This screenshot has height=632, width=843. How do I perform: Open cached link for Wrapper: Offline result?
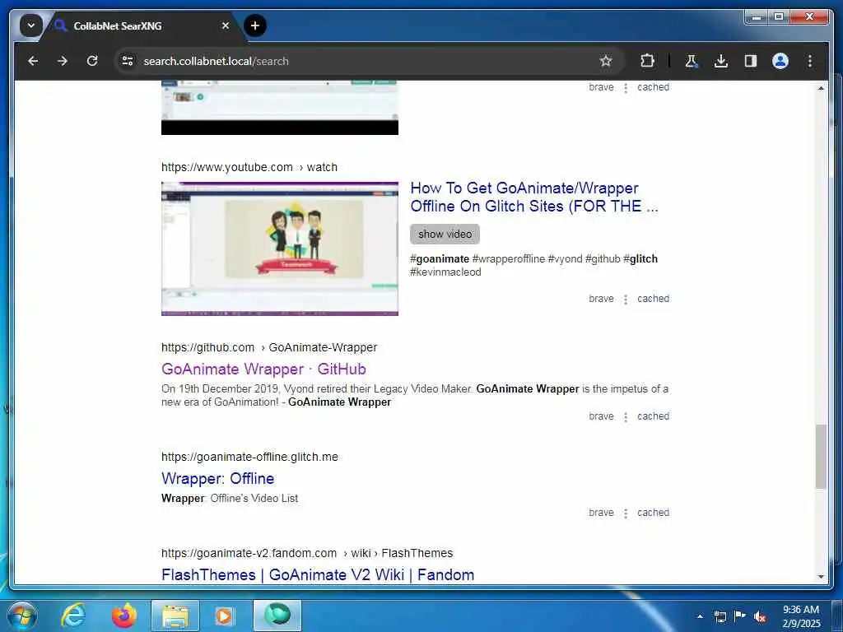[x=653, y=512]
